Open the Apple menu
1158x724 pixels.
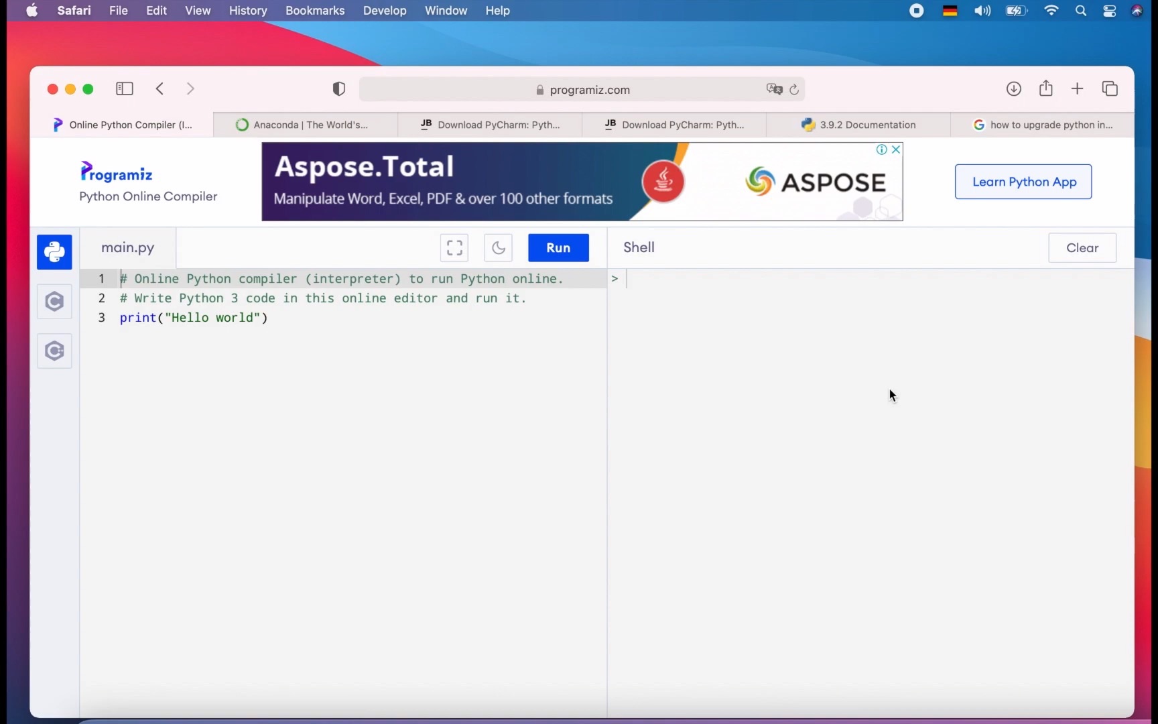tap(31, 11)
